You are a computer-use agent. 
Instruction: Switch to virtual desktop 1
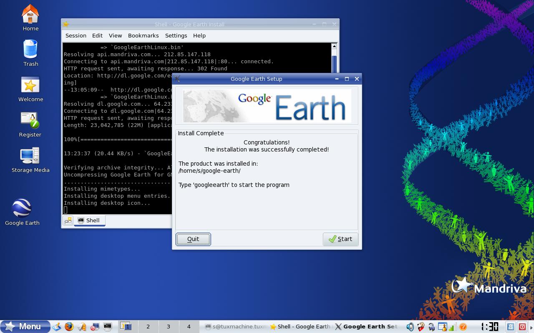click(x=127, y=326)
